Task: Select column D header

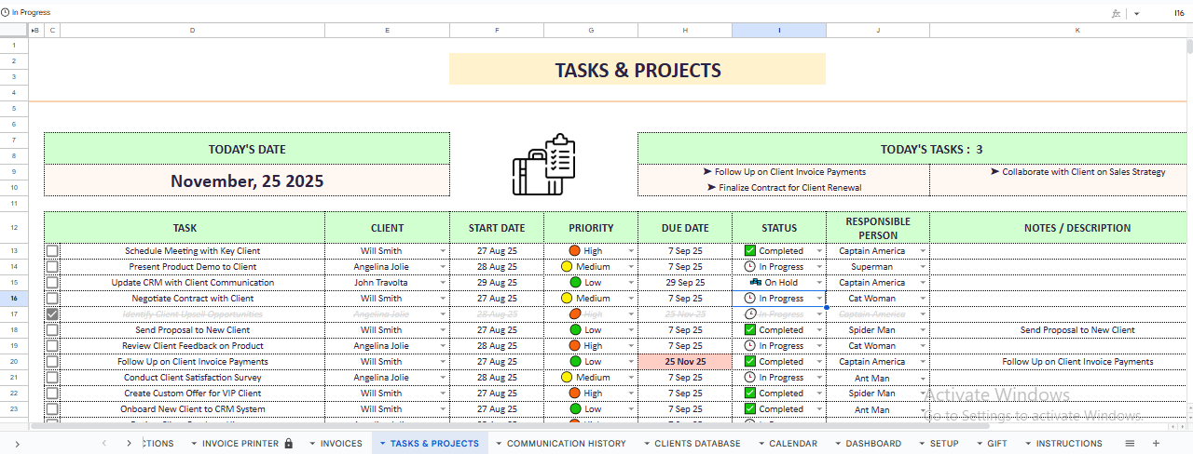Action: 192,31
